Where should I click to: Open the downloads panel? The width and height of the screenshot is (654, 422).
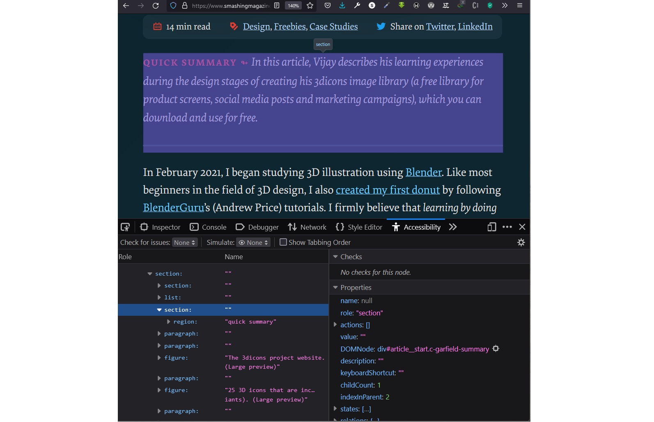point(342,6)
